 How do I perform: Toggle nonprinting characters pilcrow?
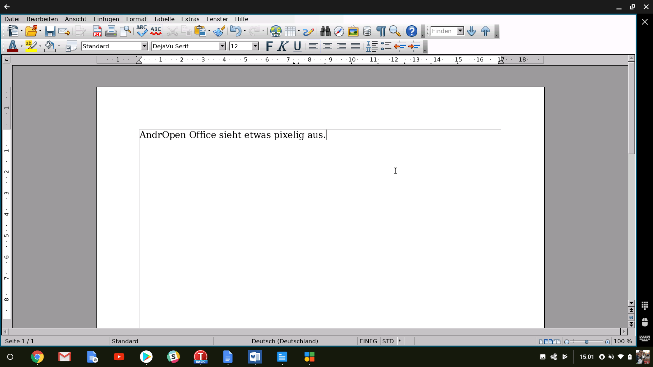click(x=381, y=31)
